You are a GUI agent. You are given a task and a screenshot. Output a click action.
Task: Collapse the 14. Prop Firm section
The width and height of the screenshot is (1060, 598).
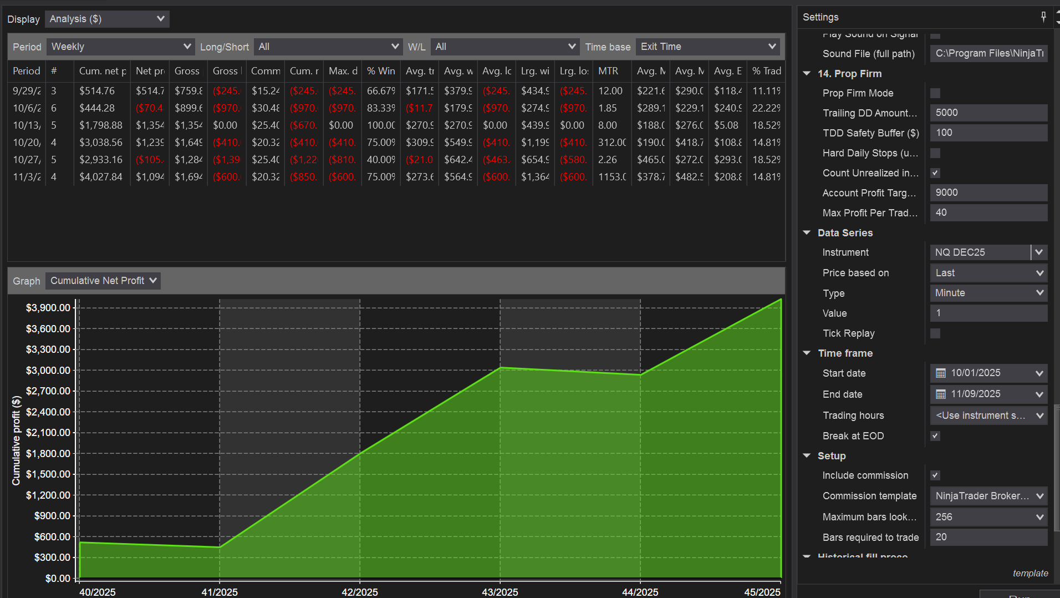807,74
